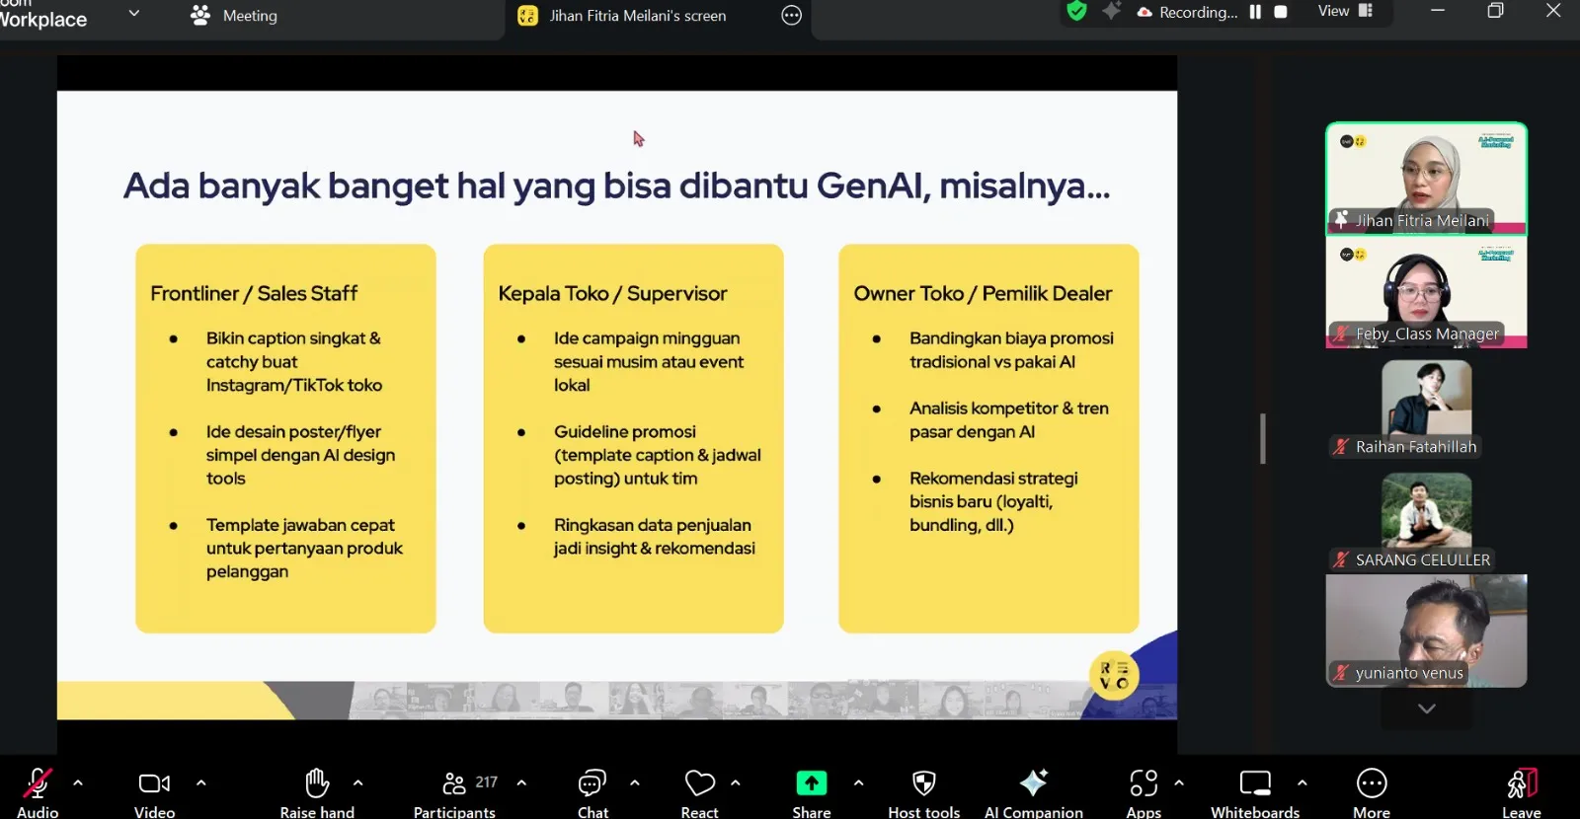
Task: Select yunianto venus video thumbnail
Action: pyautogui.click(x=1426, y=632)
